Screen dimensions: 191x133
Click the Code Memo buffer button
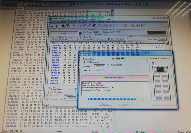152,39
